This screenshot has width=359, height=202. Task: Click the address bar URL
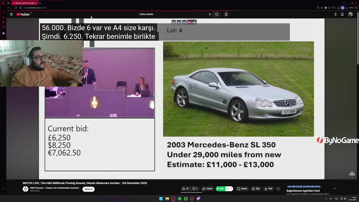[x=35, y=8]
